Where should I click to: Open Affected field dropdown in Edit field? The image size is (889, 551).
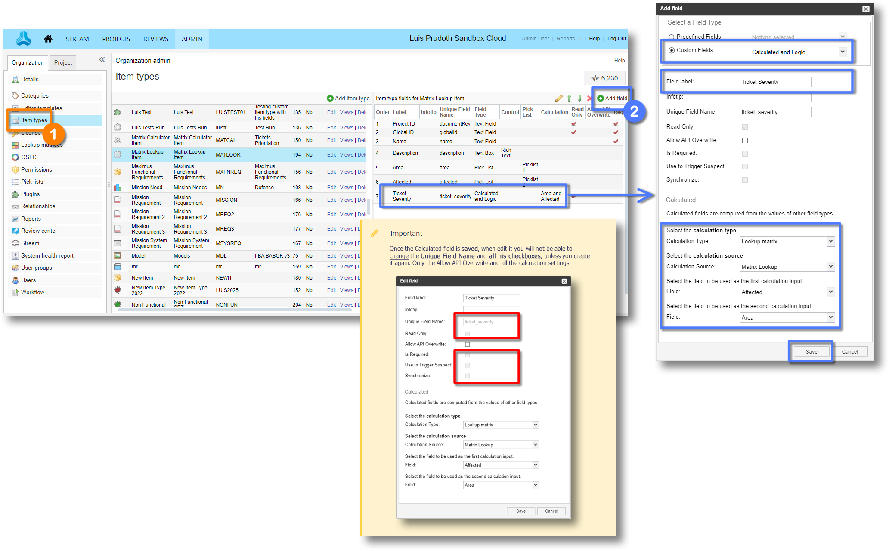[501, 465]
